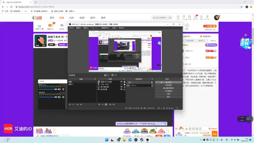Detach the 来源 dock with its header icon
Viewport: 254px width, 143px height.
[124, 79]
